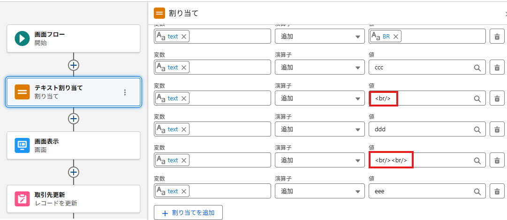Image resolution: width=507 pixels, height=220 pixels.
Task: Click trash icon for the ddd row
Action: [x=497, y=129]
